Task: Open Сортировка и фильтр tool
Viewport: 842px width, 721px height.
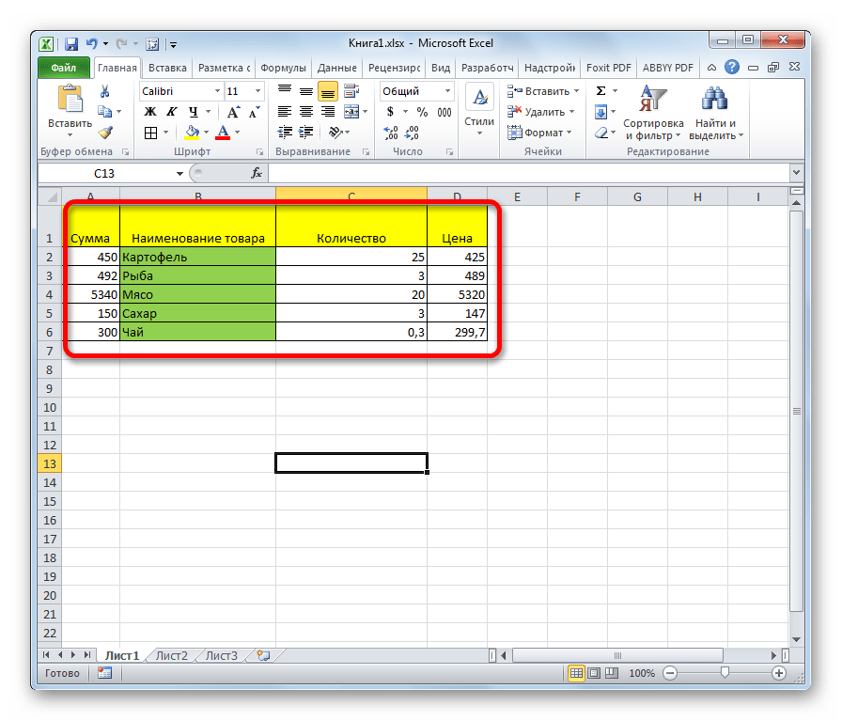Action: pyautogui.click(x=654, y=111)
